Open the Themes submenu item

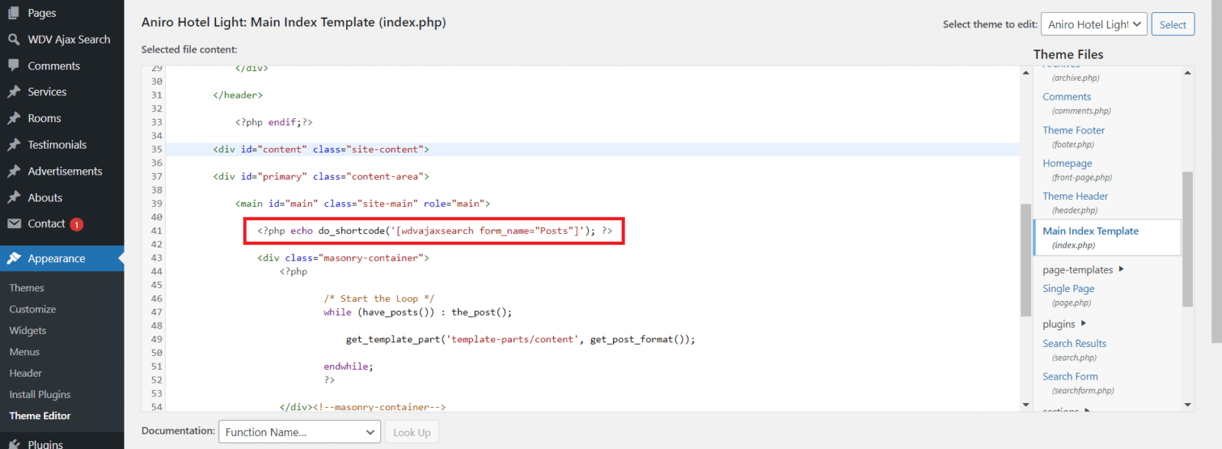pos(27,288)
